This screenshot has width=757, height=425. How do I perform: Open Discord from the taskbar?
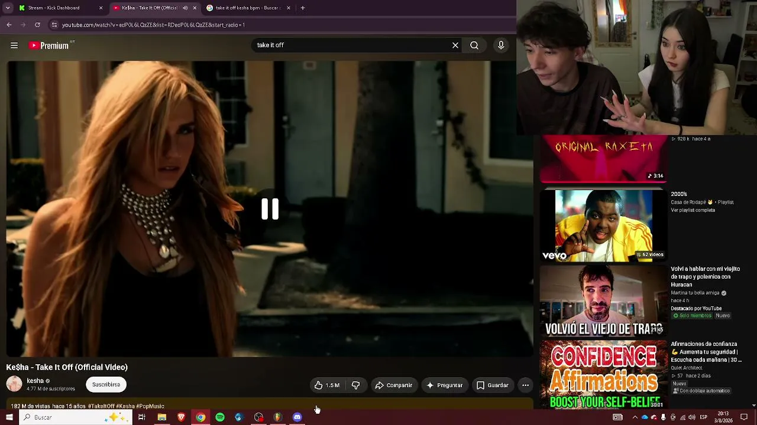(x=297, y=417)
